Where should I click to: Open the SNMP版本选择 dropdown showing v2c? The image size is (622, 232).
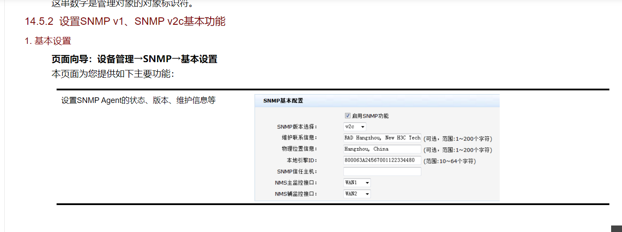[355, 127]
